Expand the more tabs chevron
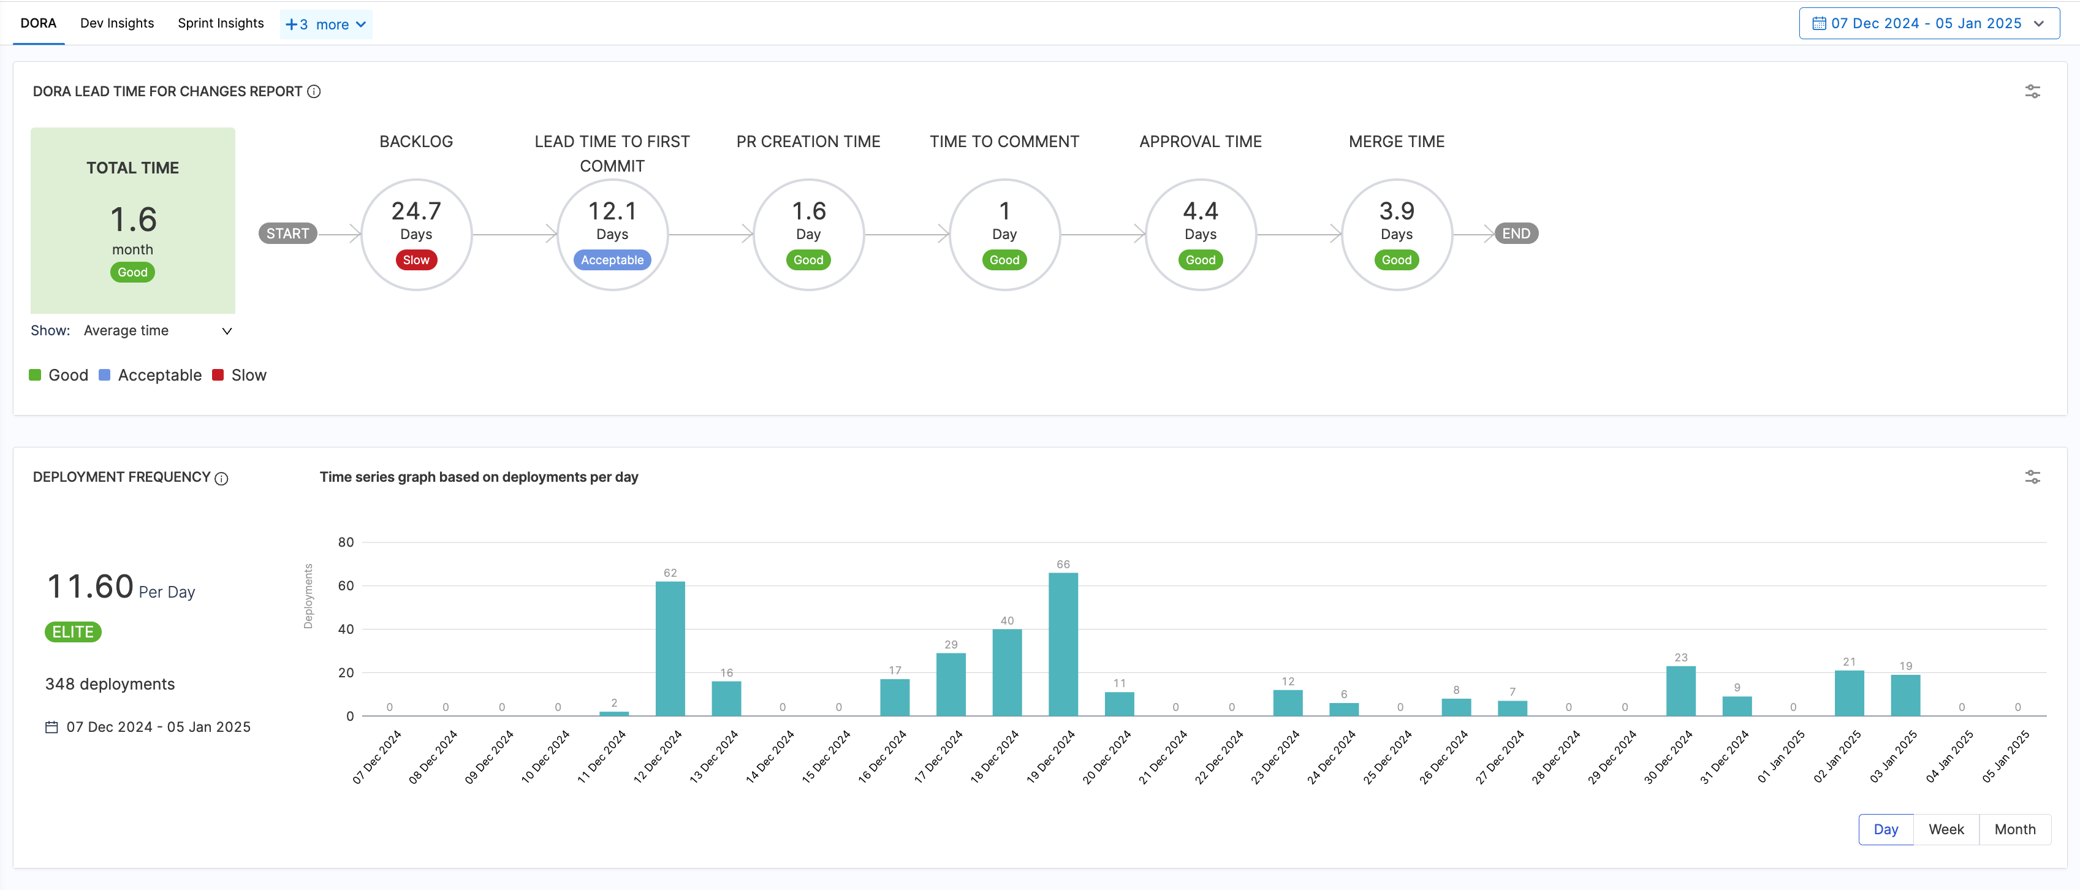 [x=361, y=25]
